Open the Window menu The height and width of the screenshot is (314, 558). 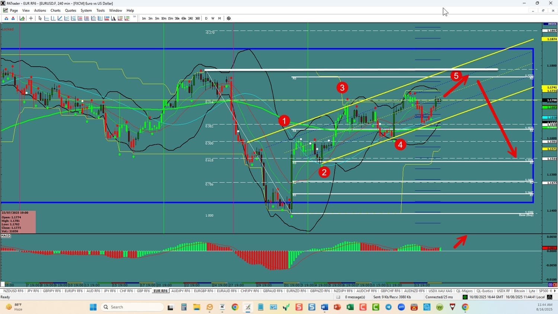click(x=116, y=10)
